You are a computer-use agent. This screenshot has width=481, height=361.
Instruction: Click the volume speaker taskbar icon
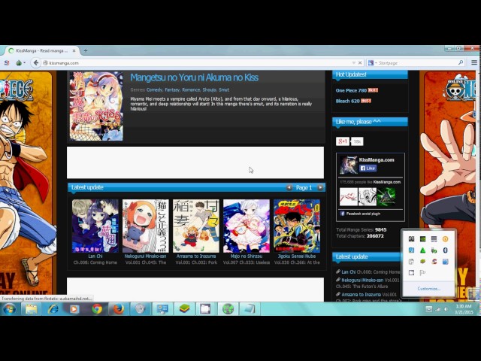(x=446, y=309)
